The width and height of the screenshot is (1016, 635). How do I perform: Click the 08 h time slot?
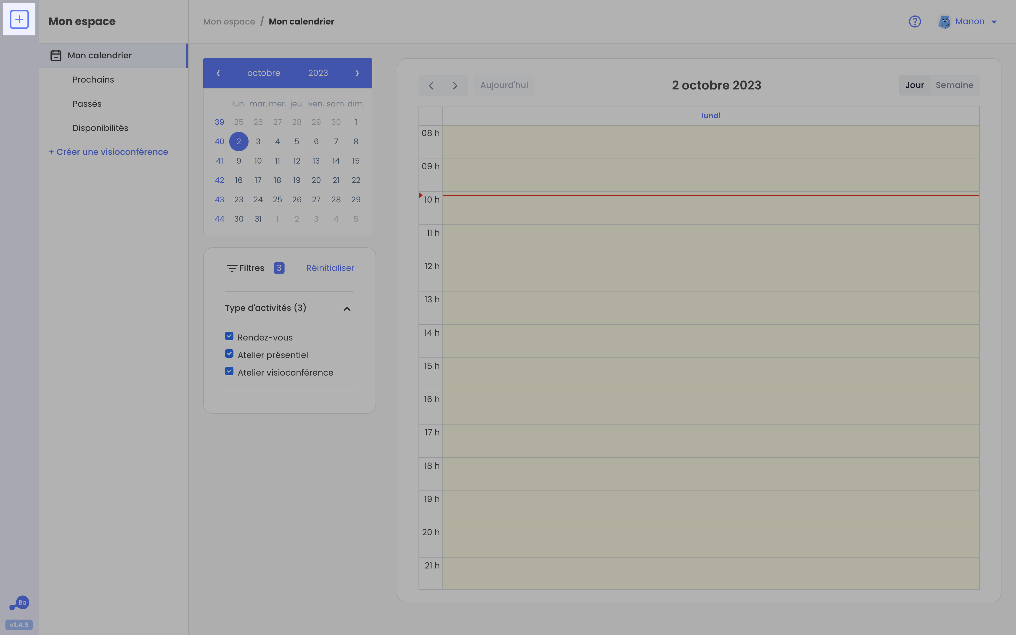coord(711,142)
